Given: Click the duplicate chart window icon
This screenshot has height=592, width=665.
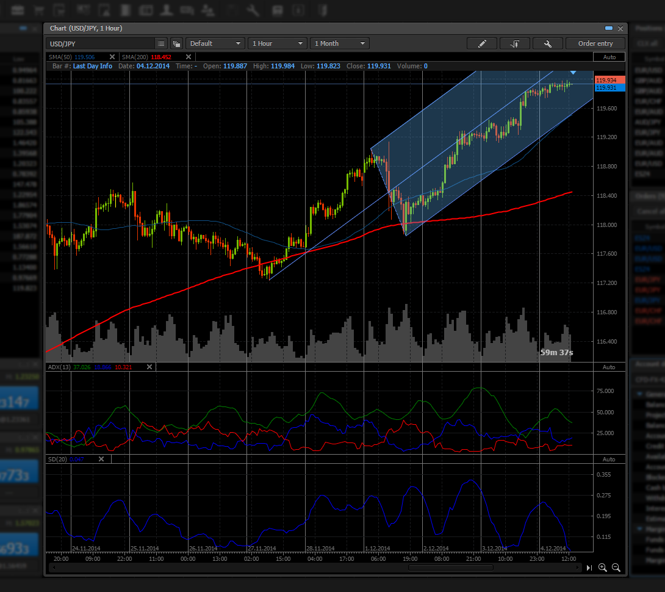Looking at the screenshot, I should tap(176, 43).
